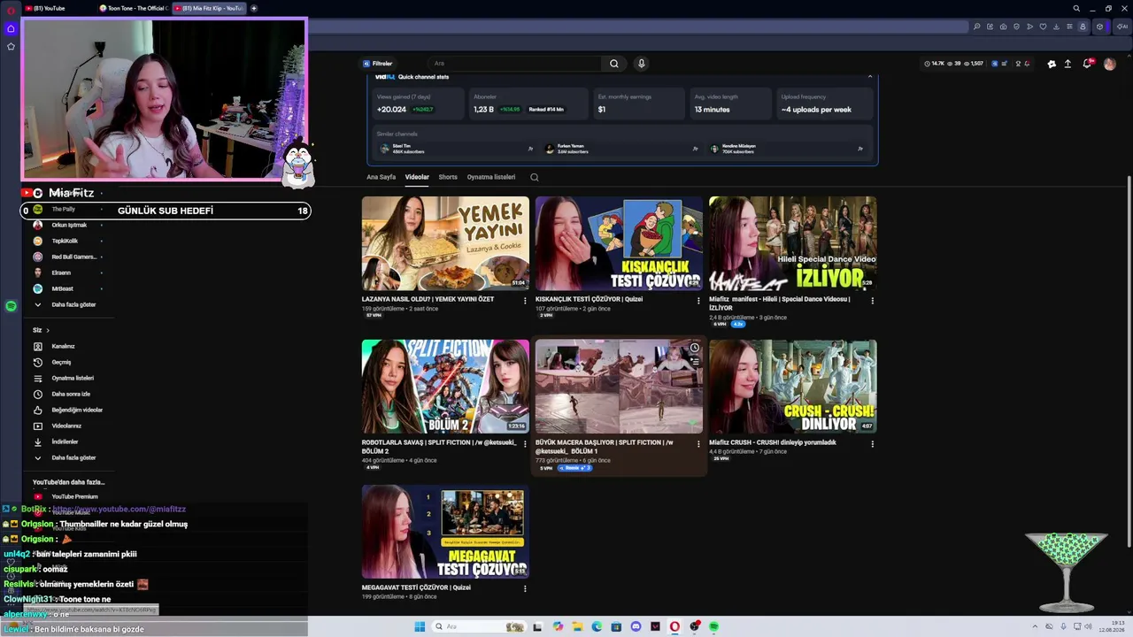Image resolution: width=1133 pixels, height=637 pixels.
Task: Open Opera sidebar home icon
Action: [x=11, y=28]
